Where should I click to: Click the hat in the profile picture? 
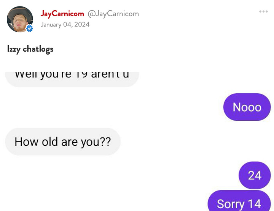19,14
